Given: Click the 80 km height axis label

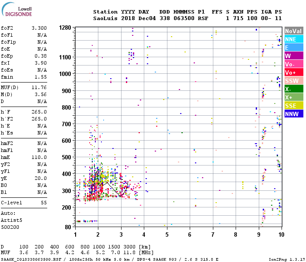Looking at the screenshot, I should [68, 227].
